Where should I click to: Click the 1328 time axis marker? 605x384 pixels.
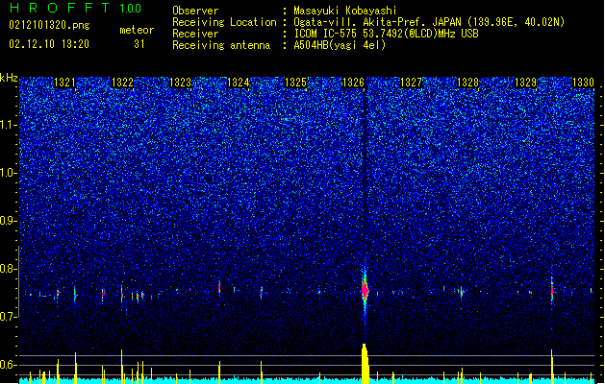pos(468,83)
